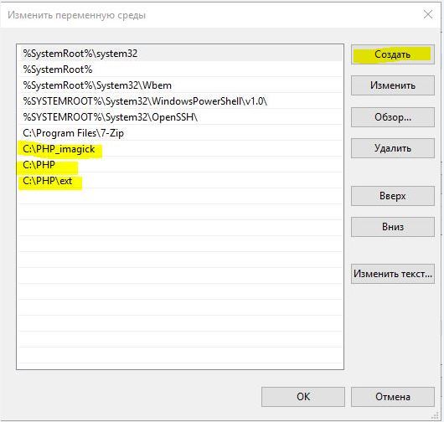Select the C:\PHP entry

click(181, 165)
